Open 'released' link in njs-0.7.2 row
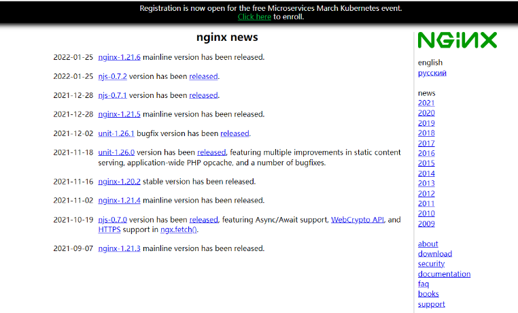The width and height of the screenshot is (518, 313). 203,76
